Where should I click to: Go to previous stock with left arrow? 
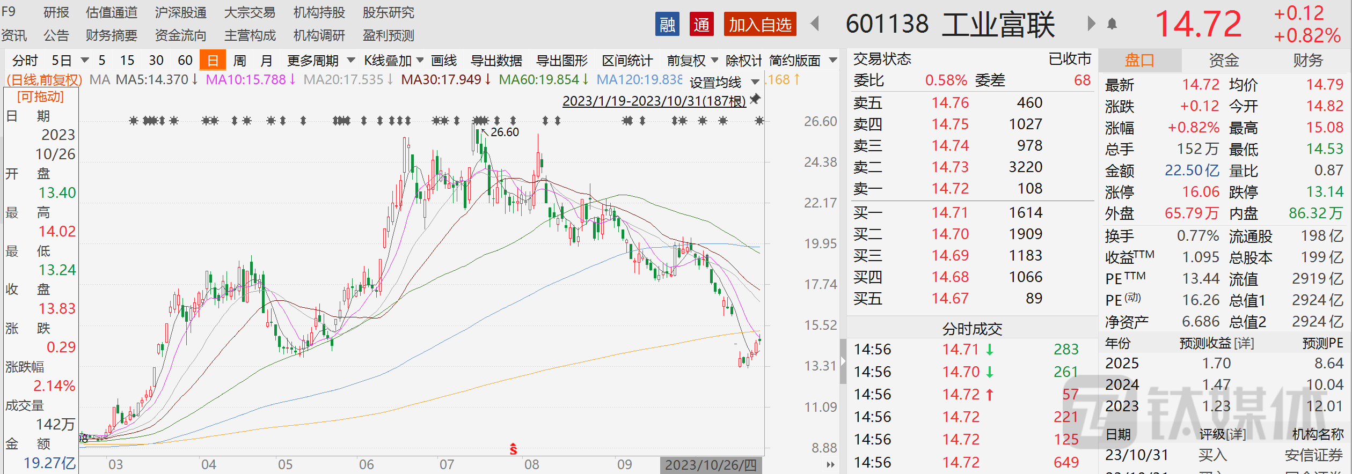[x=815, y=24]
